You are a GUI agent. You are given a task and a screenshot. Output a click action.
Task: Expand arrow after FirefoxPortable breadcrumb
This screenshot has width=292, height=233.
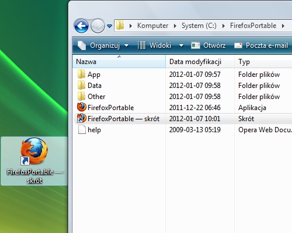click(x=283, y=26)
